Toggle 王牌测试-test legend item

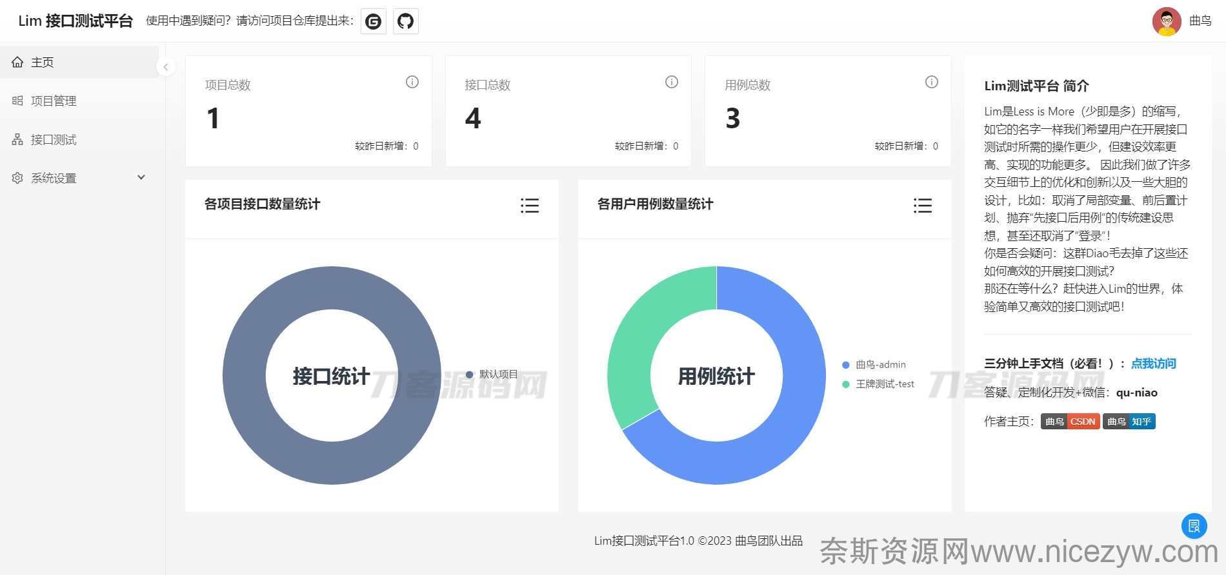click(x=878, y=384)
